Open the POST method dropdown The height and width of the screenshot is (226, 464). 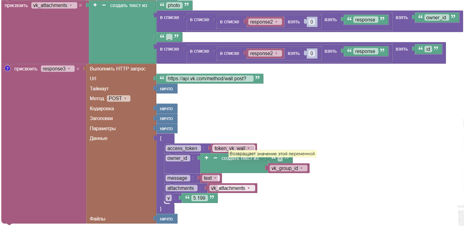pyautogui.click(x=118, y=99)
